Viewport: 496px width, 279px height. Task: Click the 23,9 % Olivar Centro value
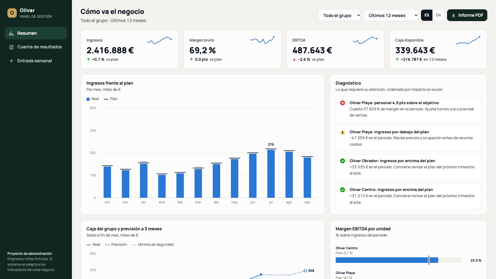coord(476,260)
